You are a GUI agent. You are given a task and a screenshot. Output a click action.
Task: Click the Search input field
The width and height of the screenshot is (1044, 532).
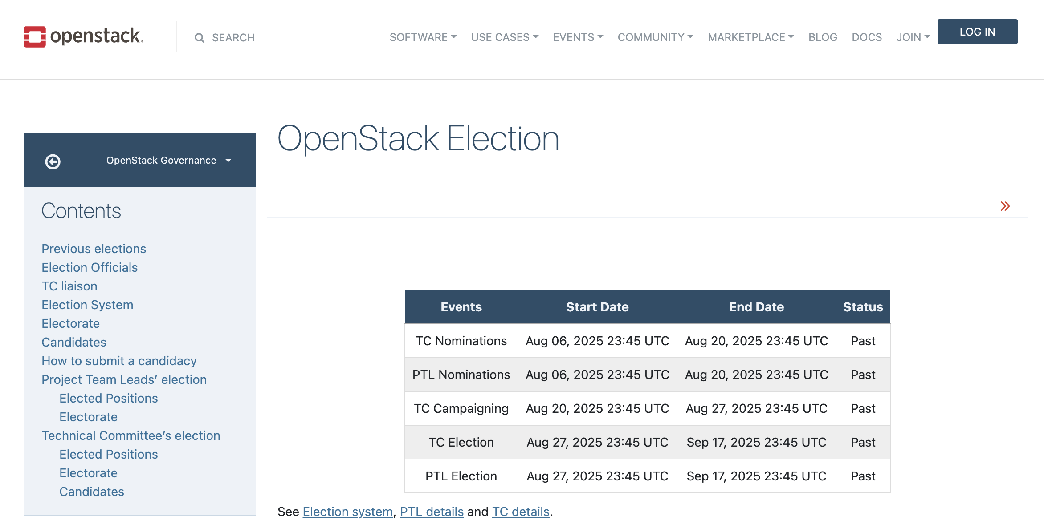(233, 38)
